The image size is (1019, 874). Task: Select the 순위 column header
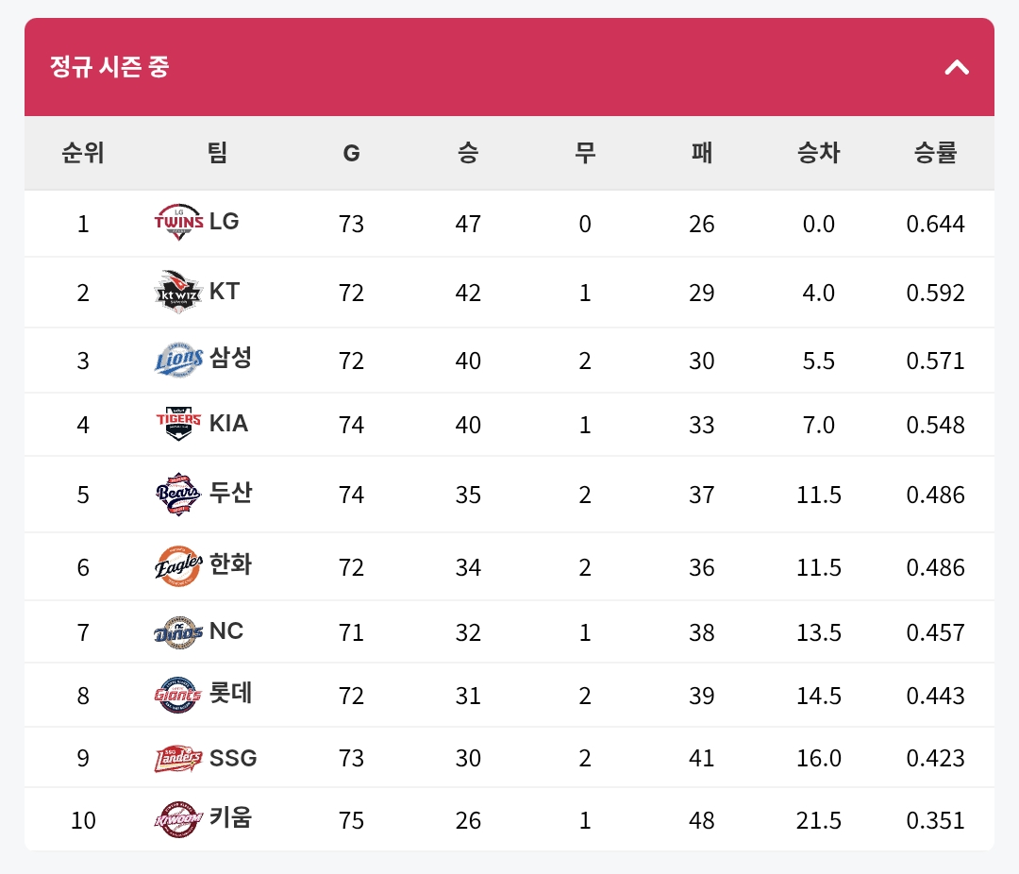tap(82, 153)
